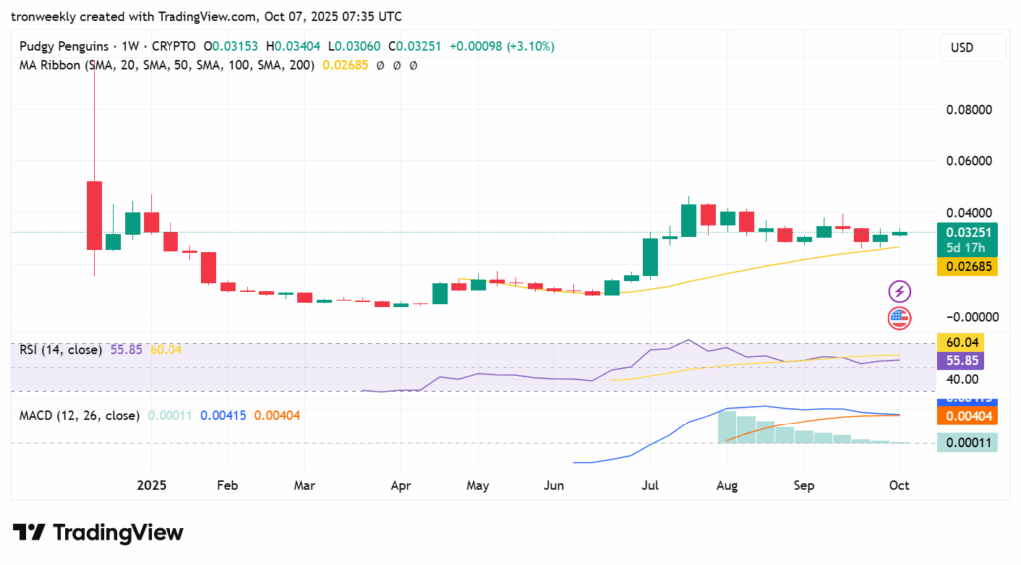Click the purple 55.85 RSI axis label
Image resolution: width=1021 pixels, height=565 pixels.
click(965, 360)
